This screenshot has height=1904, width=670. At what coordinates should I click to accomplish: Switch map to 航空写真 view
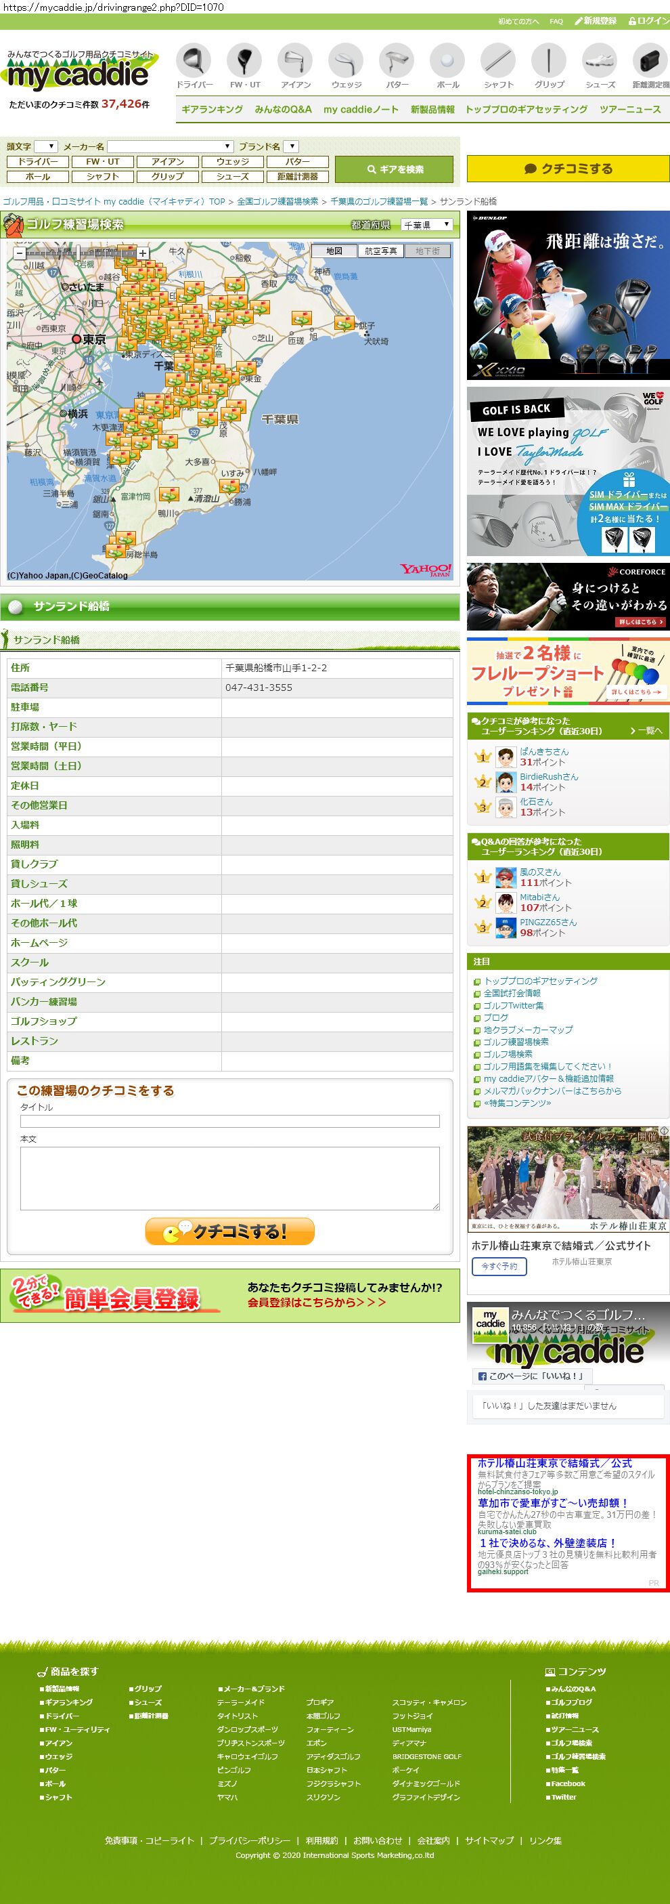380,251
